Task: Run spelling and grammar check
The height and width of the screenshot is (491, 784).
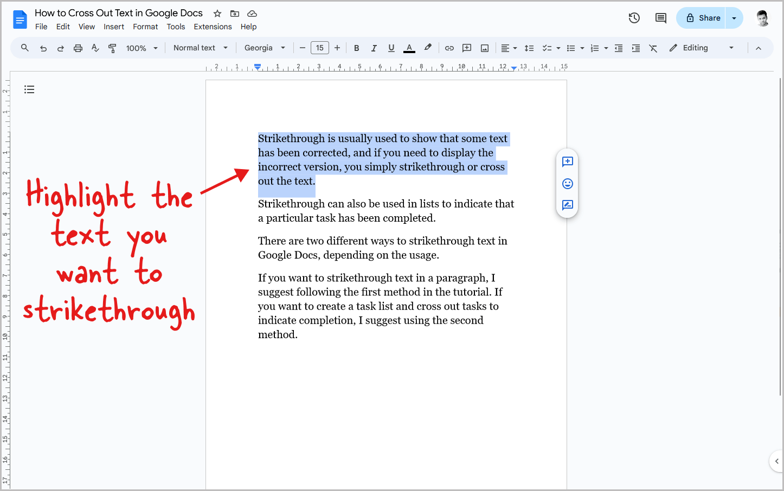Action: pos(95,48)
